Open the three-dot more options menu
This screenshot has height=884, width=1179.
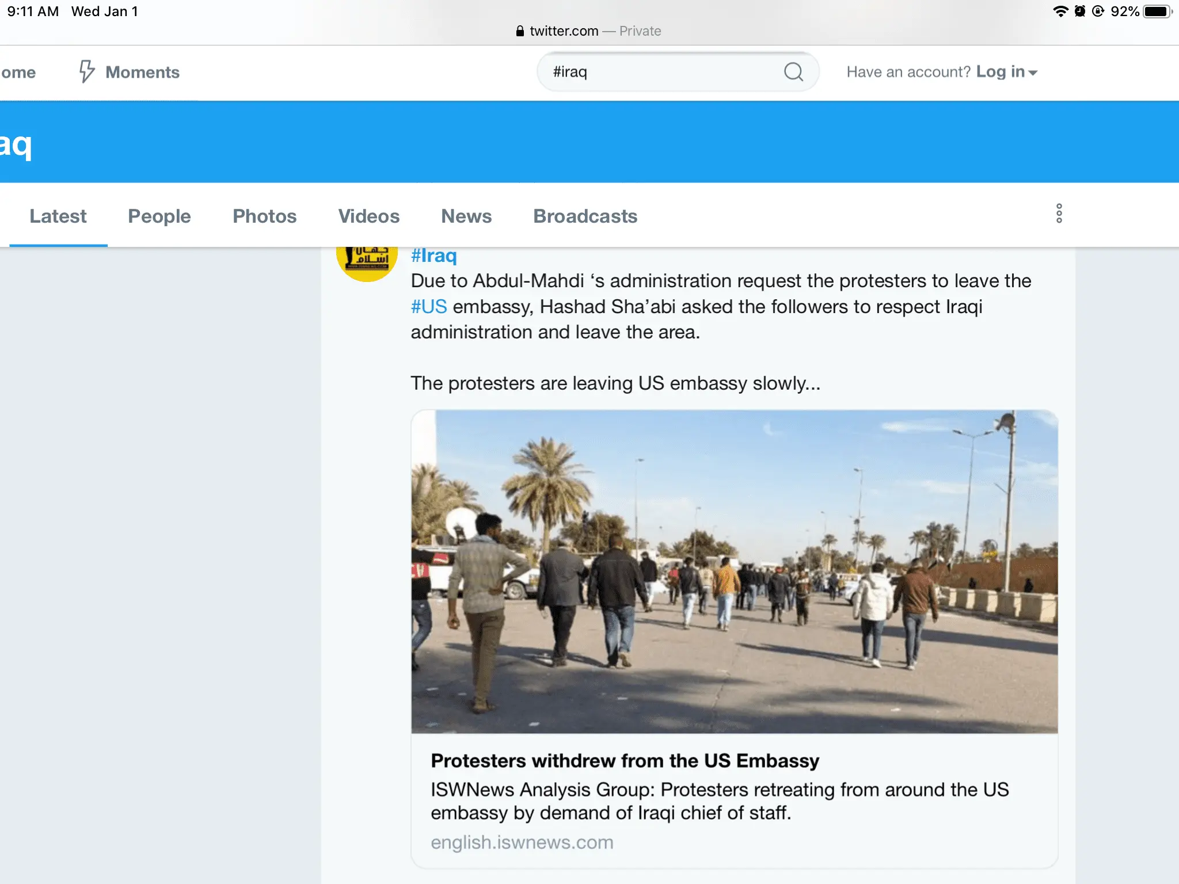[1059, 214]
